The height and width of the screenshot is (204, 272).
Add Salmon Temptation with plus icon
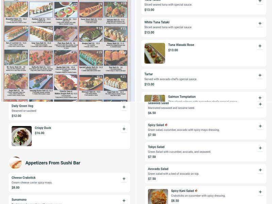tap(260, 98)
